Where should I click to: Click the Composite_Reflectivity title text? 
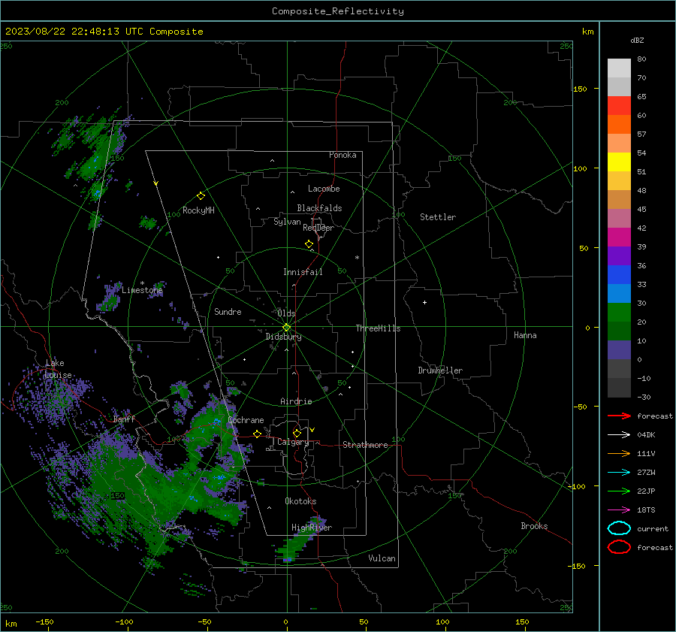click(x=337, y=11)
